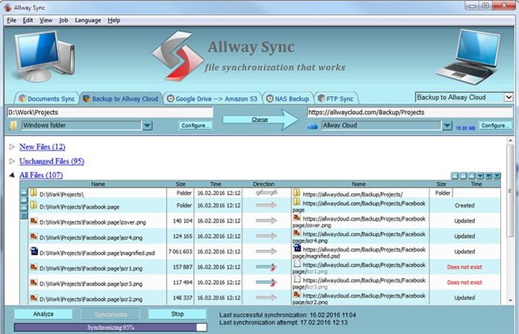Click Configure button for Windows folder
The width and height of the screenshot is (519, 334).
click(195, 125)
